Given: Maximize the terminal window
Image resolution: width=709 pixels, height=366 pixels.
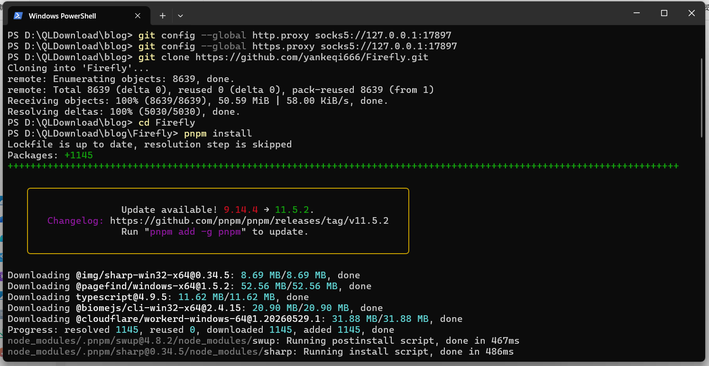Looking at the screenshot, I should [x=664, y=13].
